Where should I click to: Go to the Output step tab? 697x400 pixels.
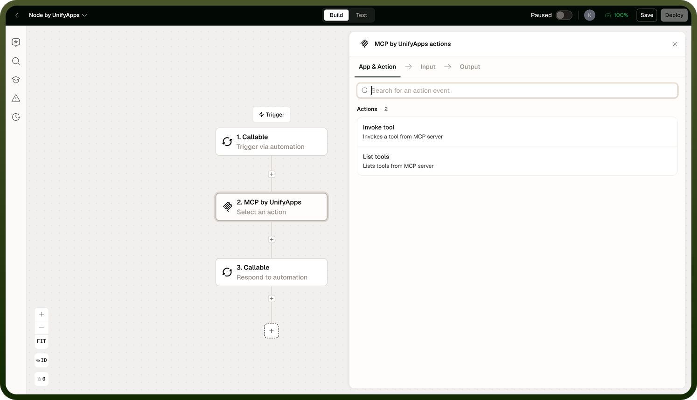pyautogui.click(x=470, y=67)
